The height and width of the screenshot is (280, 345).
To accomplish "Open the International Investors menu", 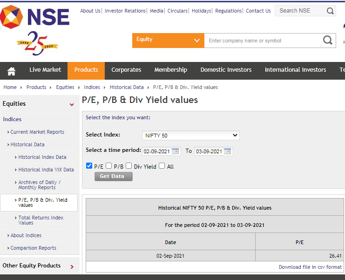I will [295, 70].
